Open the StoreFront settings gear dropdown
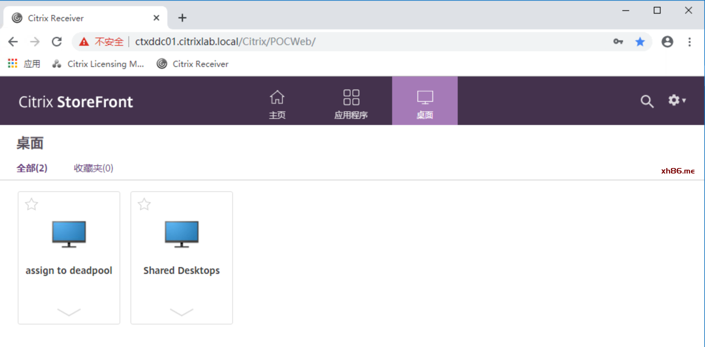The width and height of the screenshot is (705, 347). tap(677, 100)
